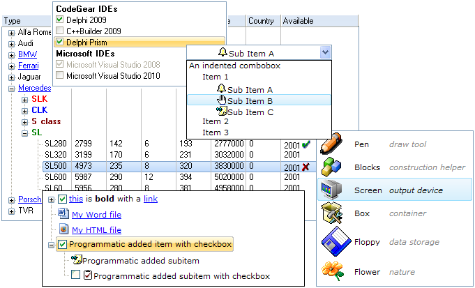Open the Sub Item A combobox dropdown arrow
This screenshot has height=288, width=475.
325,53
